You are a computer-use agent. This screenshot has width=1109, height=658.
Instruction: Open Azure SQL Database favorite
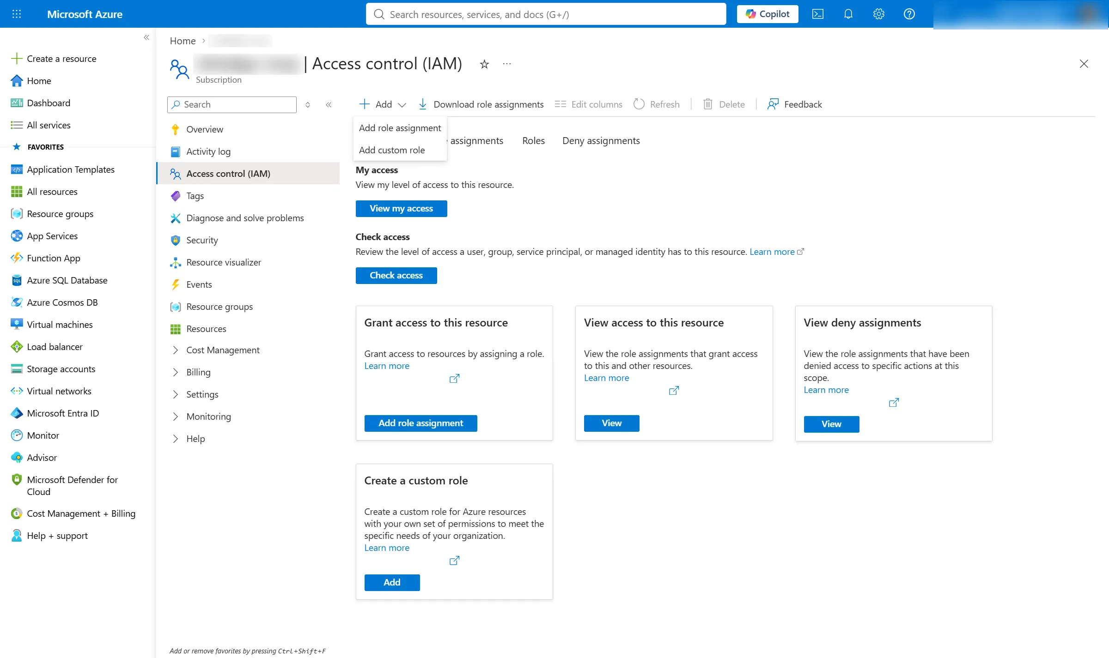click(x=59, y=280)
